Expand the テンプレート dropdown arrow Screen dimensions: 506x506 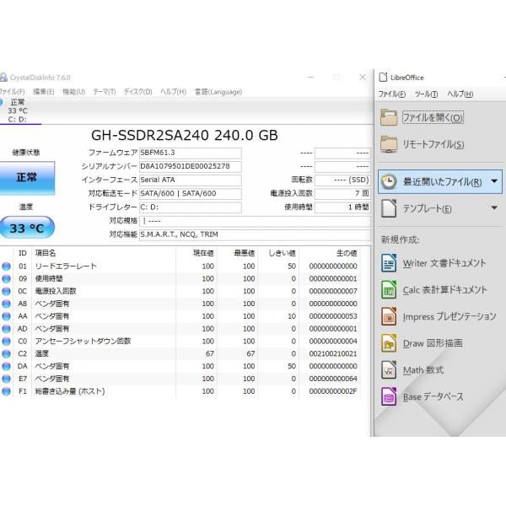494,207
